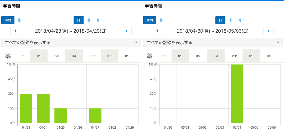Go to next week in left panel

127,31
